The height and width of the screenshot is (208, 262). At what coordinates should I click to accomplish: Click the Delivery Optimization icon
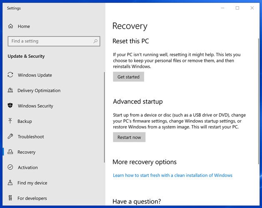pos(10,90)
